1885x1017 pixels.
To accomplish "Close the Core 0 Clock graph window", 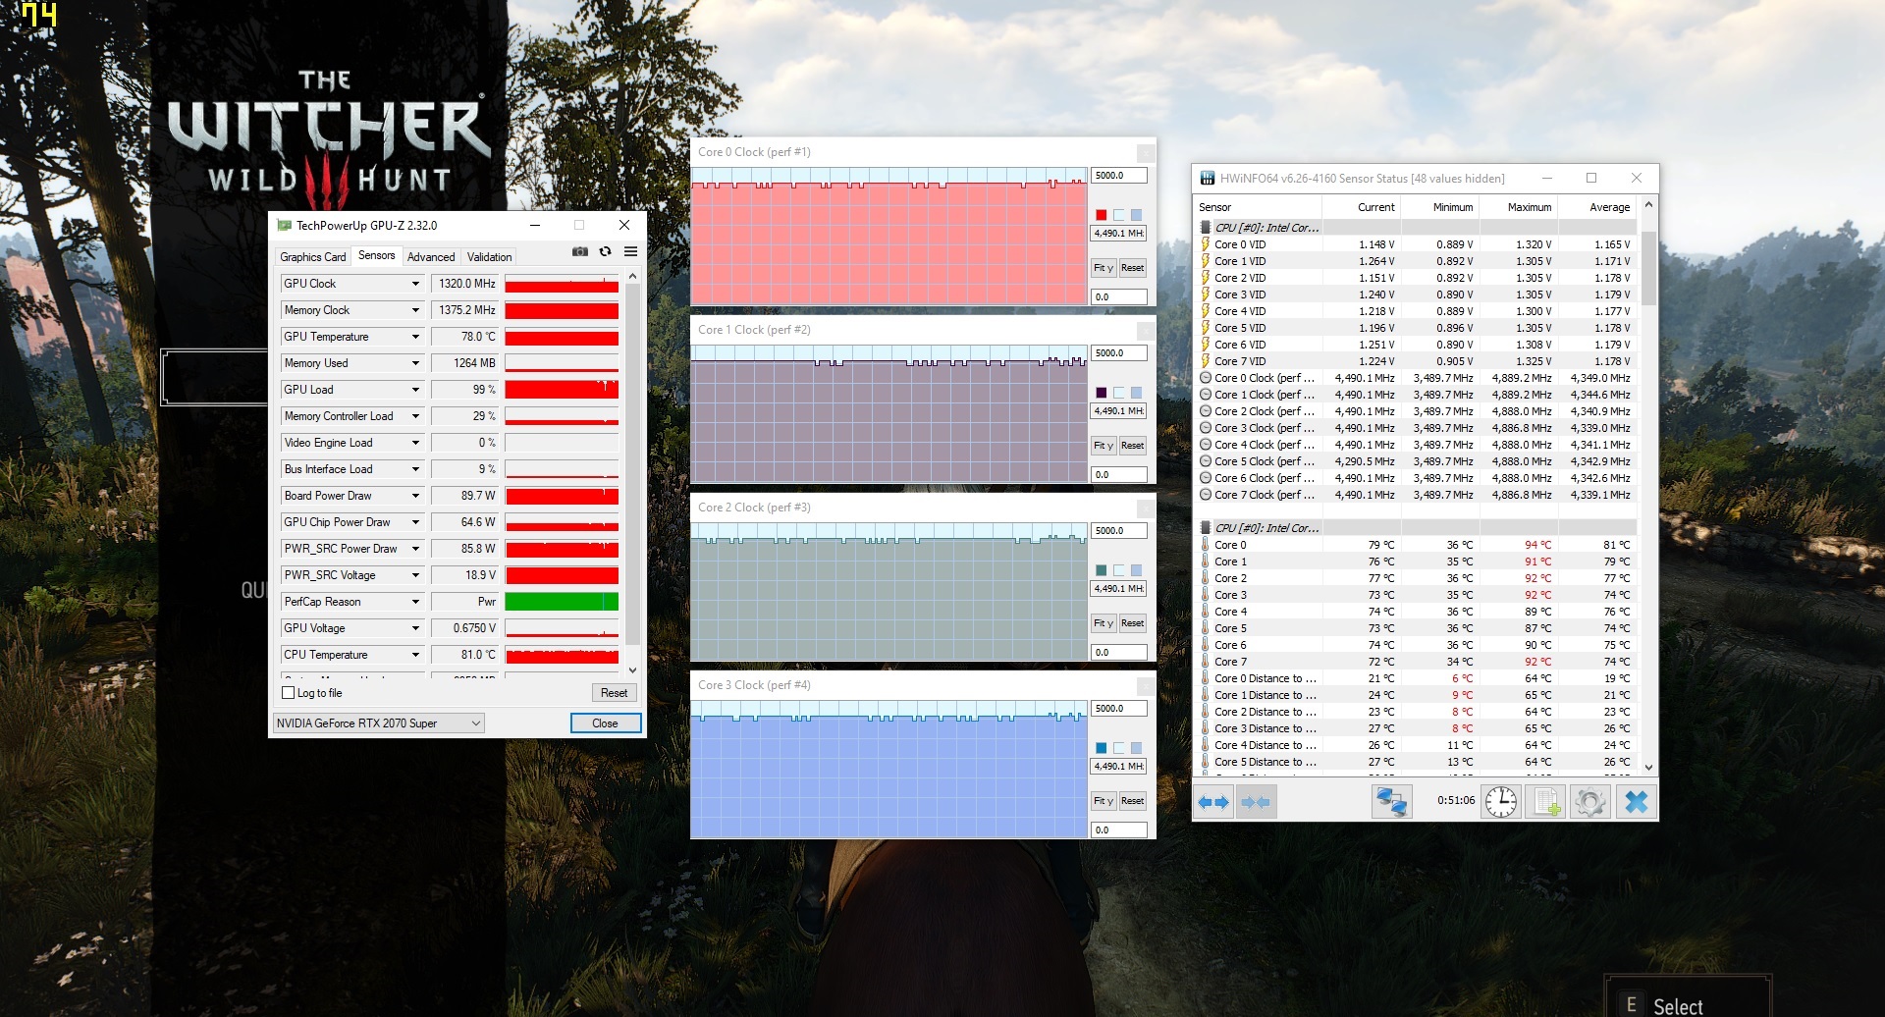I will point(1146,153).
